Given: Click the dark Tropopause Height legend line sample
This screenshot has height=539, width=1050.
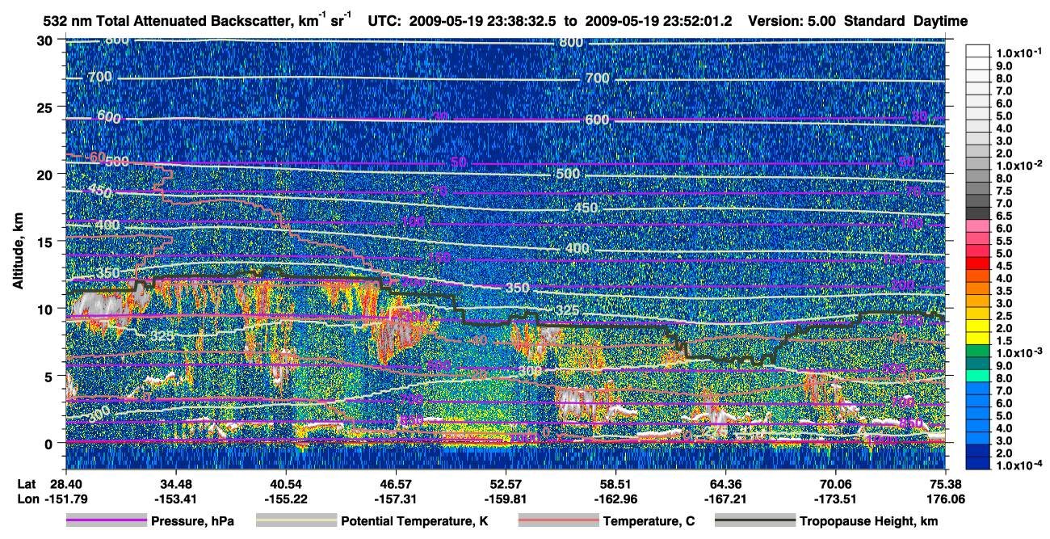Looking at the screenshot, I should [754, 521].
